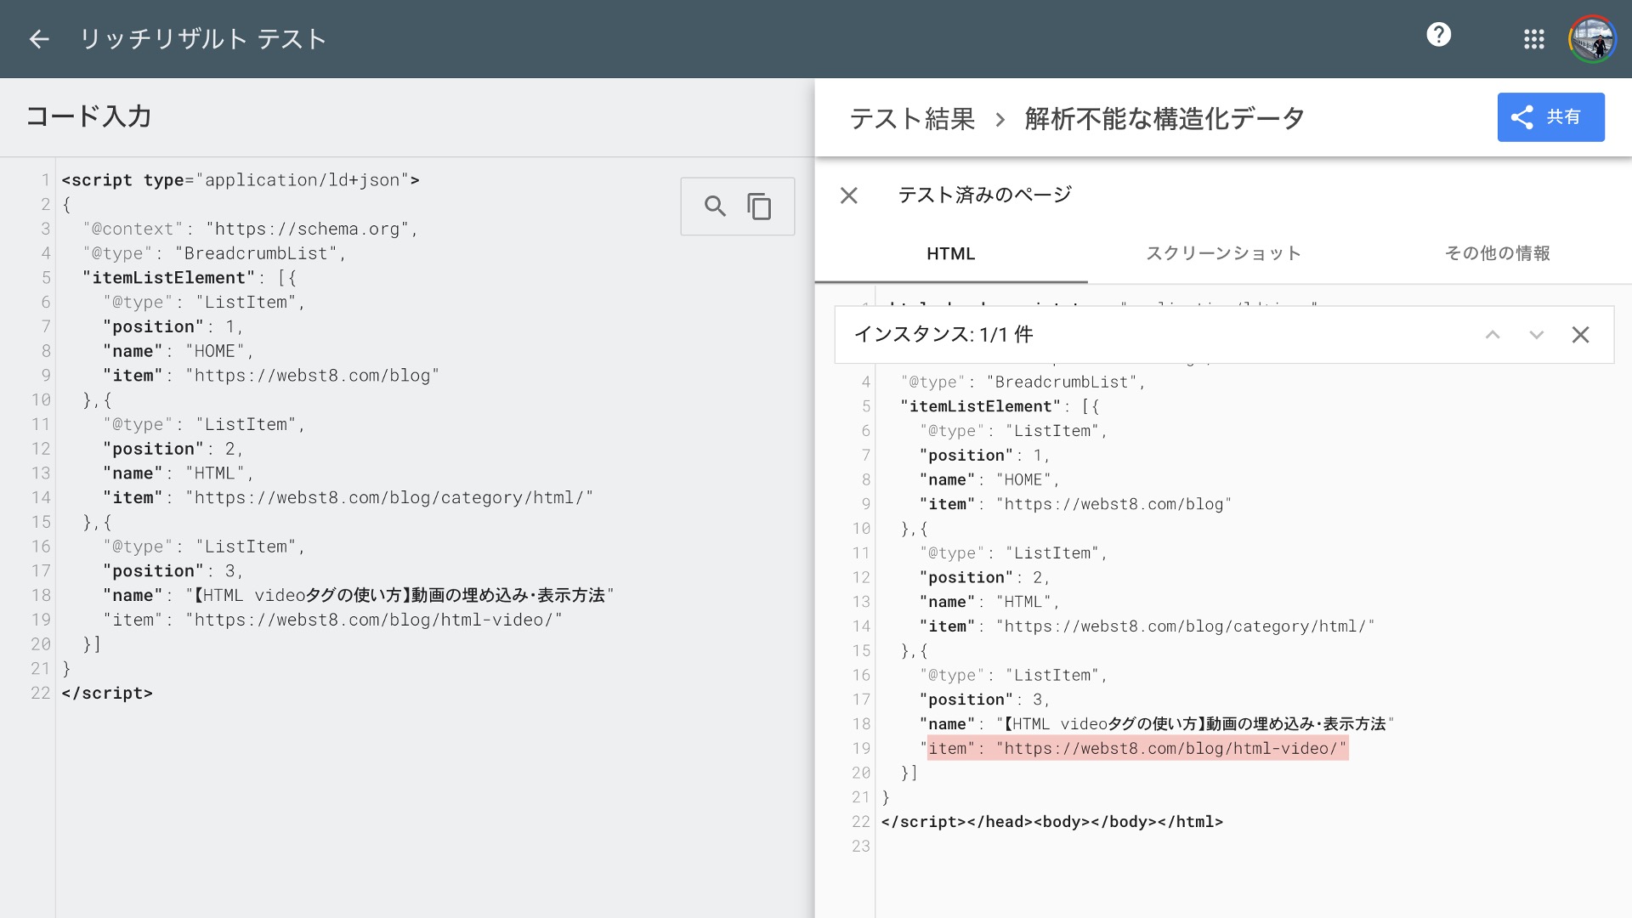Copy the code input contents

tap(759, 207)
